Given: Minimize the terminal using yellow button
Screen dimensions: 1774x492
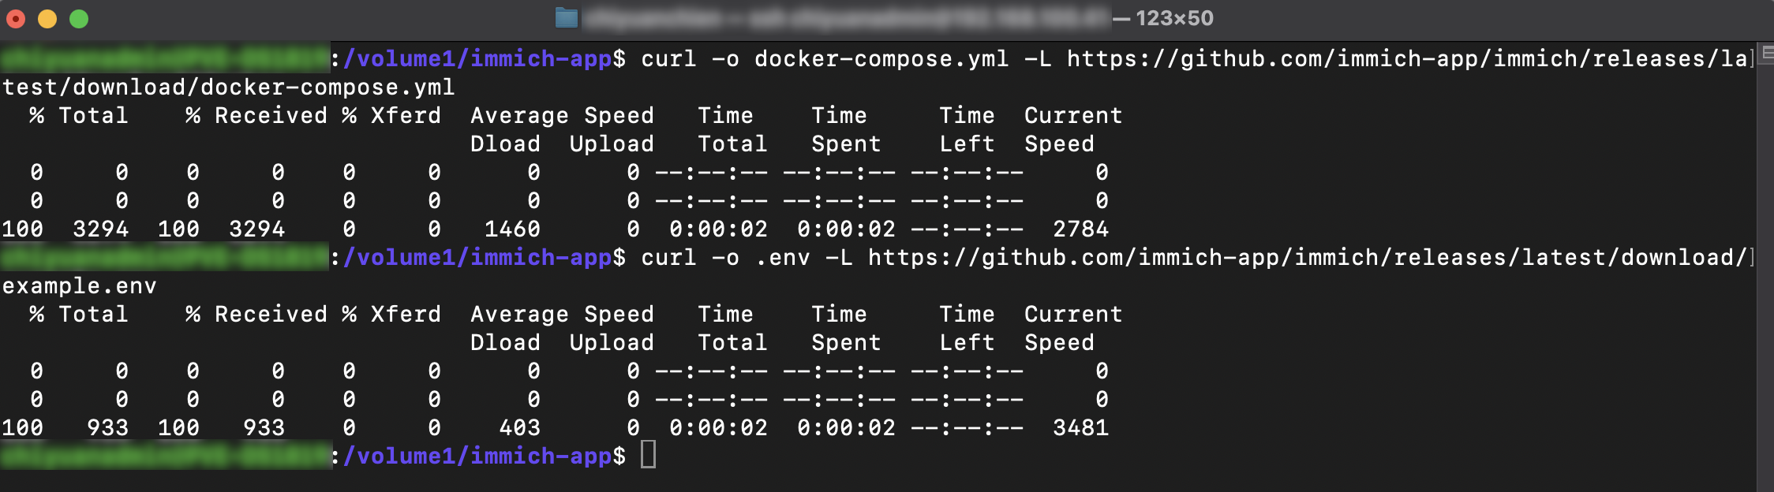Looking at the screenshot, I should [47, 19].
